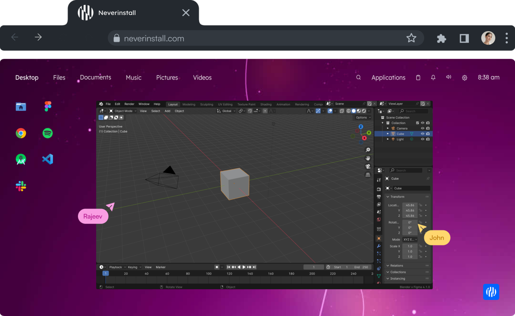Image resolution: width=515 pixels, height=316 pixels.
Task: Open Applications in the desktop top bar
Action: pyautogui.click(x=388, y=77)
